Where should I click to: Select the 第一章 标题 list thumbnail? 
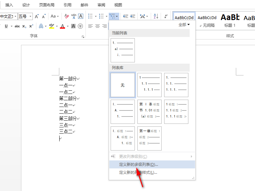tap(149, 138)
